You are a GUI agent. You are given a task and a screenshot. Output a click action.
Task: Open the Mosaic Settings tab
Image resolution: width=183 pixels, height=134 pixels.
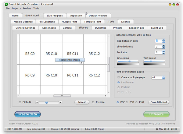[x=23, y=22]
